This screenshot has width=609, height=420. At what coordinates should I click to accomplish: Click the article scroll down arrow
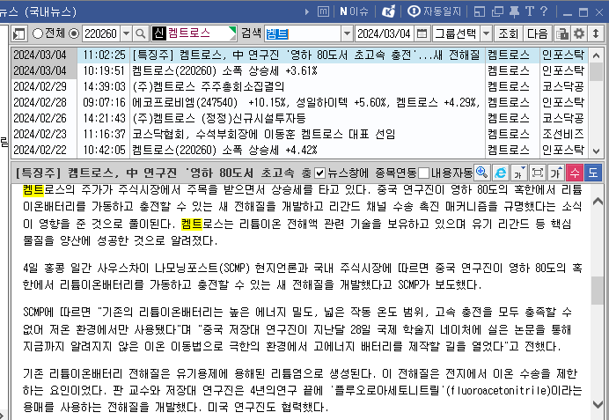coord(598,404)
